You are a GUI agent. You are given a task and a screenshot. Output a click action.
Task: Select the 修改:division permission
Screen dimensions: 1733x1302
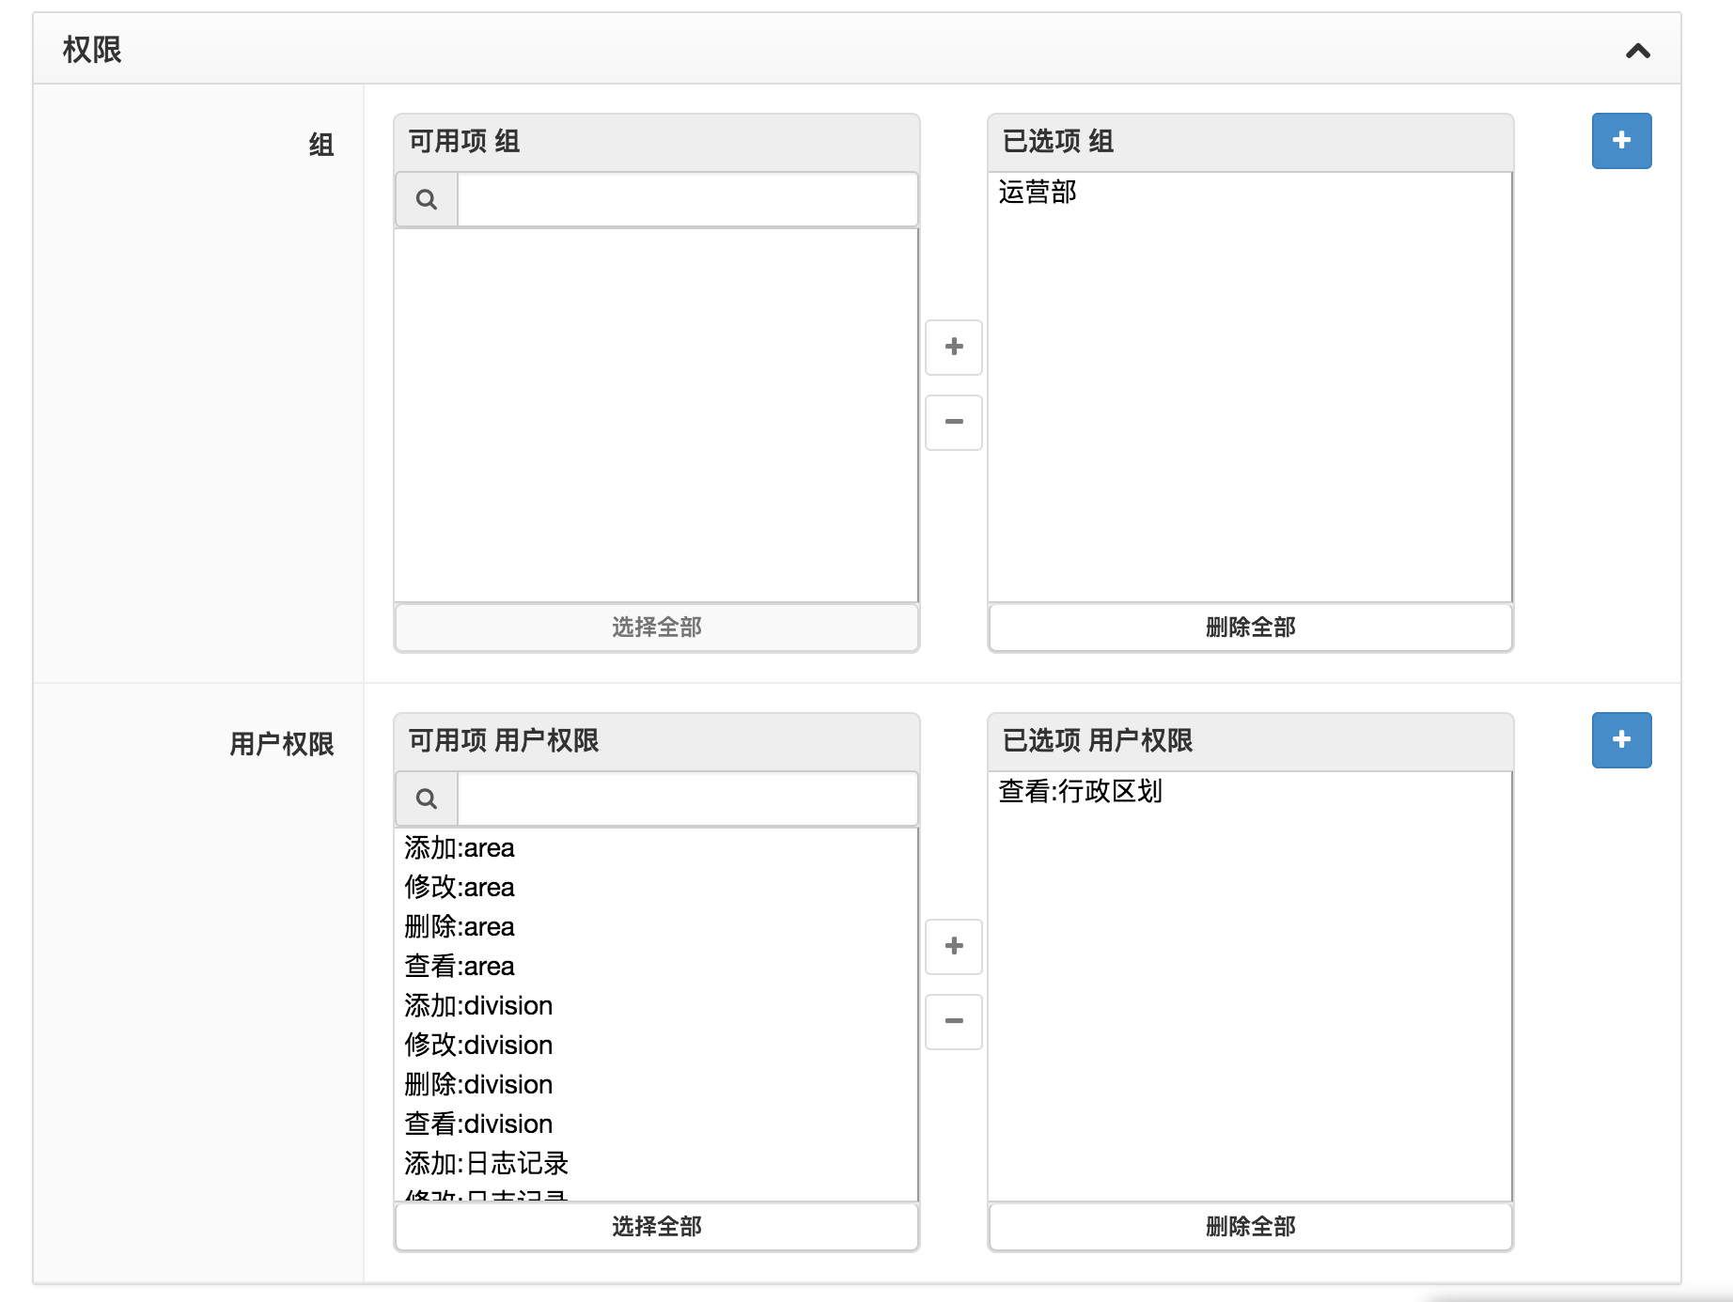coord(656,1046)
